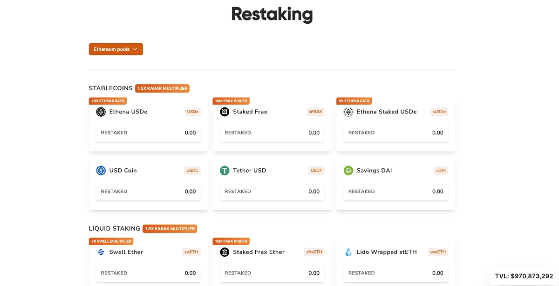
Task: Click the LIQUID STAKING section heading
Action: 115,229
